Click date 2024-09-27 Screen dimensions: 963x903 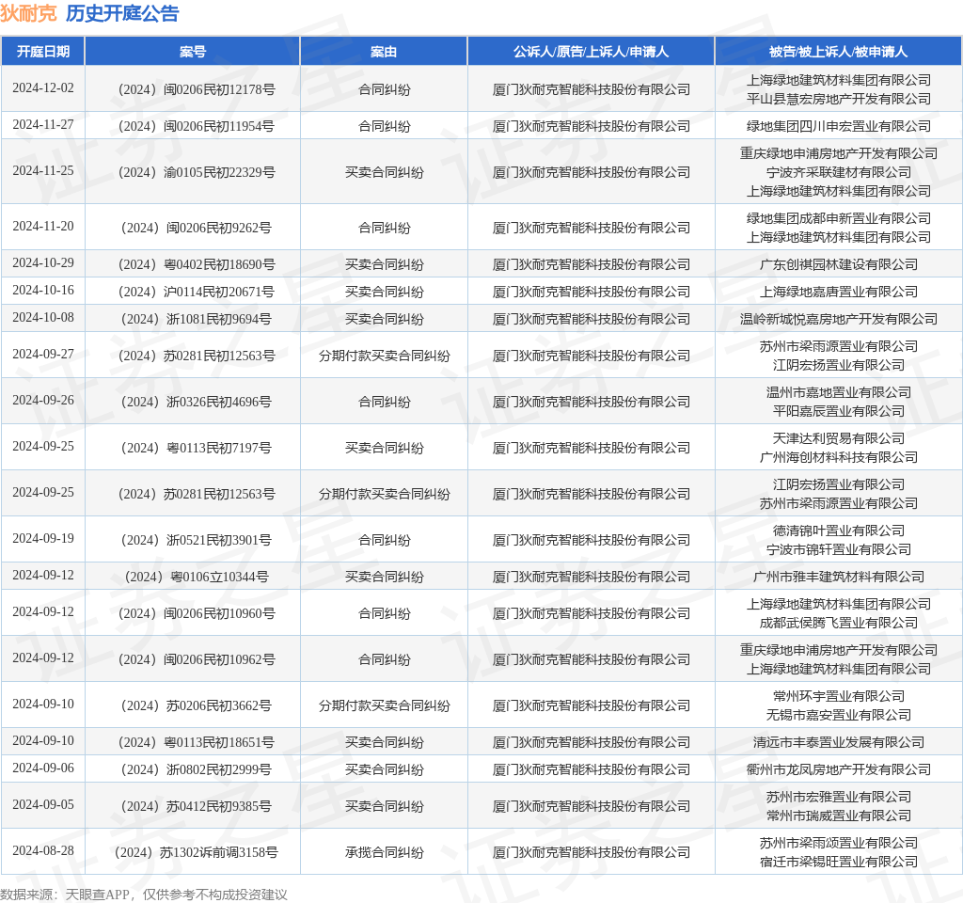tap(43, 355)
